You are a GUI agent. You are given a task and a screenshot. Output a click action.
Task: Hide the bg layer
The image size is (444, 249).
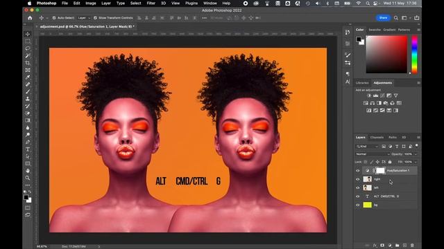[x=358, y=205]
